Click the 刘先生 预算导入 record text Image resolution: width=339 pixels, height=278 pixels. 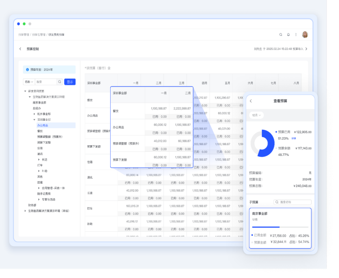coord(278,49)
